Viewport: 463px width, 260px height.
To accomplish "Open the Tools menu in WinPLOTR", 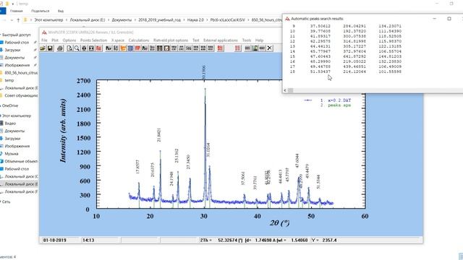I will 247,40.
